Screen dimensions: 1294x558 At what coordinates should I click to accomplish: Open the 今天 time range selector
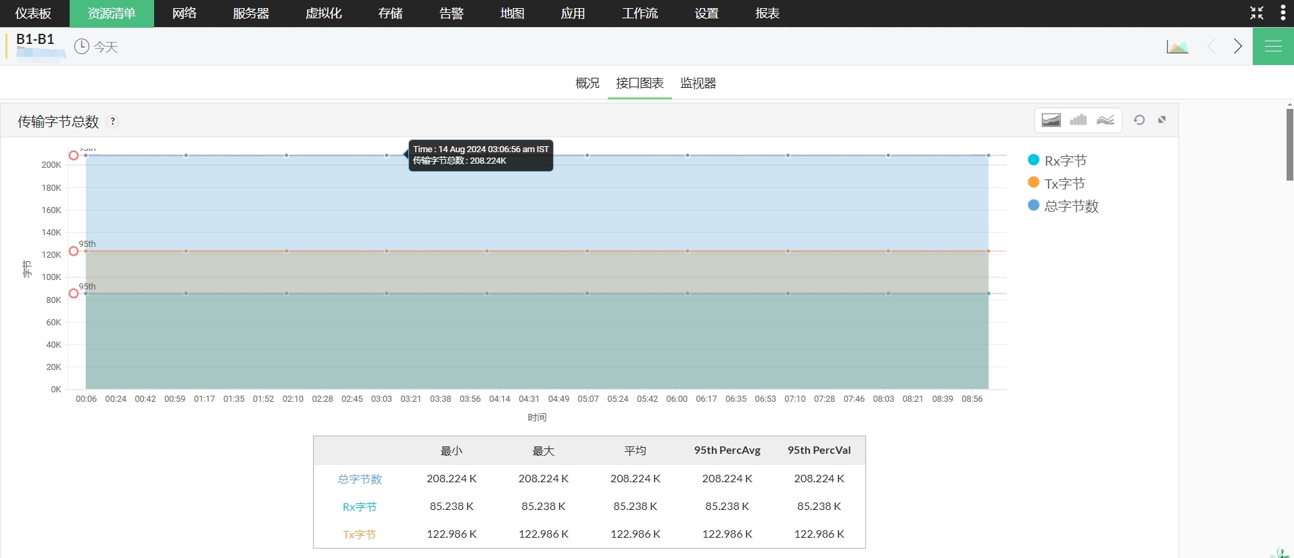coord(97,47)
